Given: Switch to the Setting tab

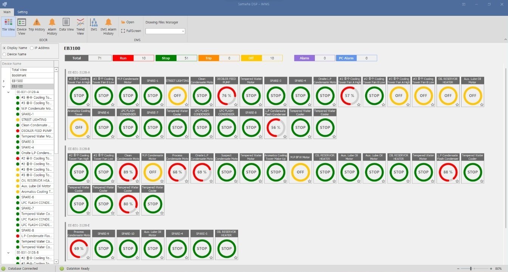Looking at the screenshot, I should (22, 12).
